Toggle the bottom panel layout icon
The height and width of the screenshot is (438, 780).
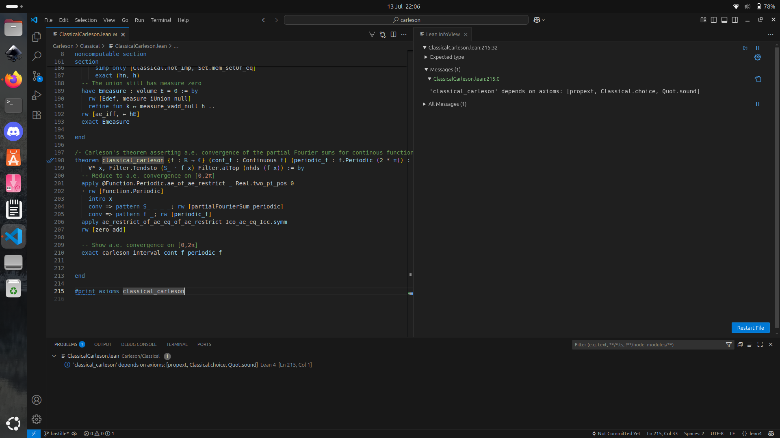pos(724,20)
